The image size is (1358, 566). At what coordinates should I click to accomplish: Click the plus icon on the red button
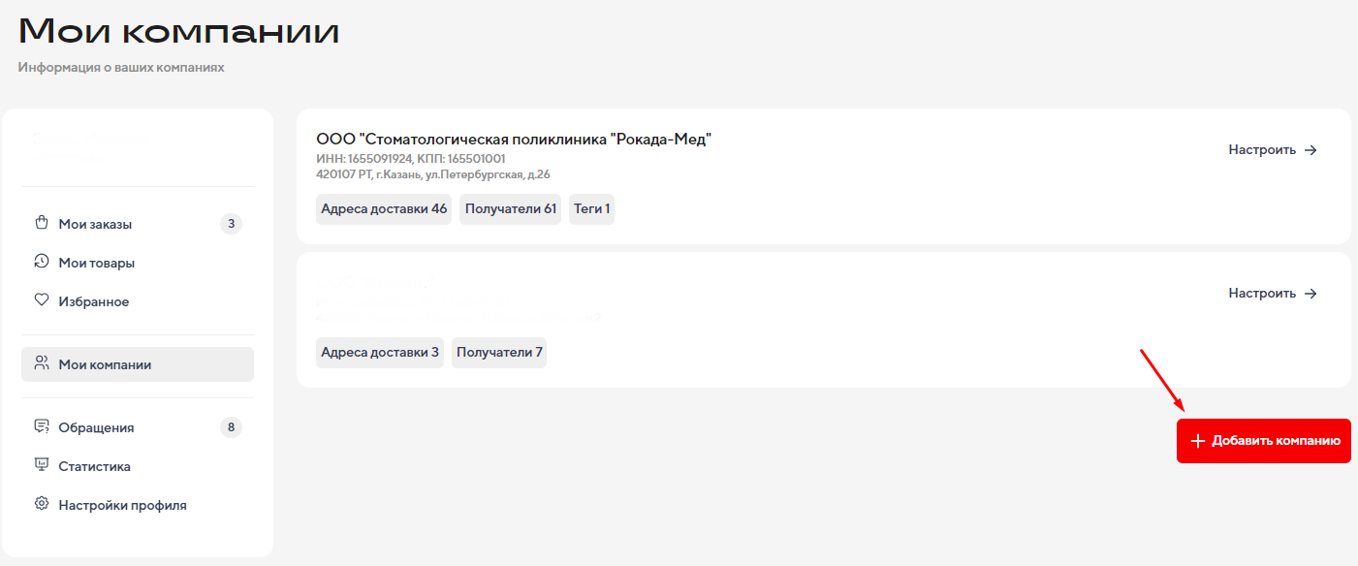pyautogui.click(x=1197, y=441)
